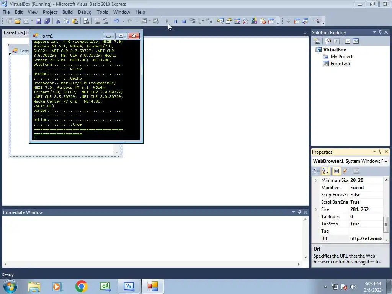This screenshot has width=392, height=294.
Task: Open the Undo history dropdown arrow
Action: point(123,21)
